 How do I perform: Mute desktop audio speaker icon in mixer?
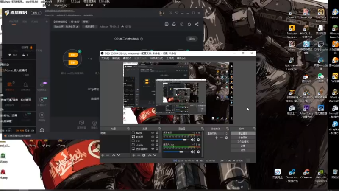pyautogui.click(x=193, y=140)
